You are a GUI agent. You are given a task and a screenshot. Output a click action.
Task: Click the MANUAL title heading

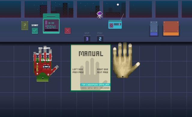(x=91, y=54)
